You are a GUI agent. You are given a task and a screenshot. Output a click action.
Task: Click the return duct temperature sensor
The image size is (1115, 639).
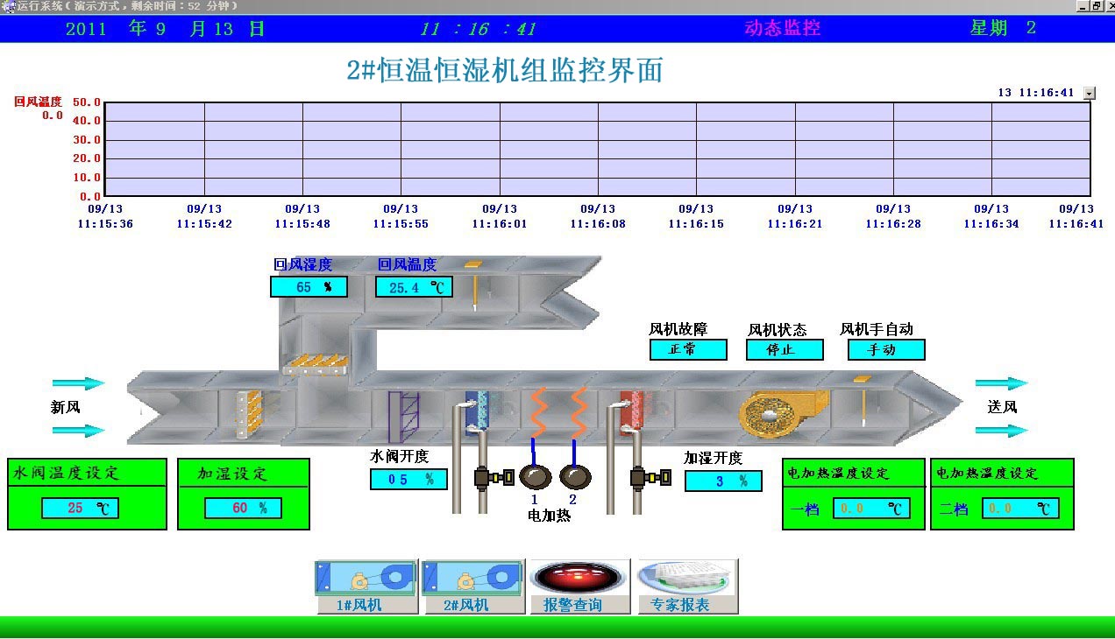pyautogui.click(x=473, y=284)
